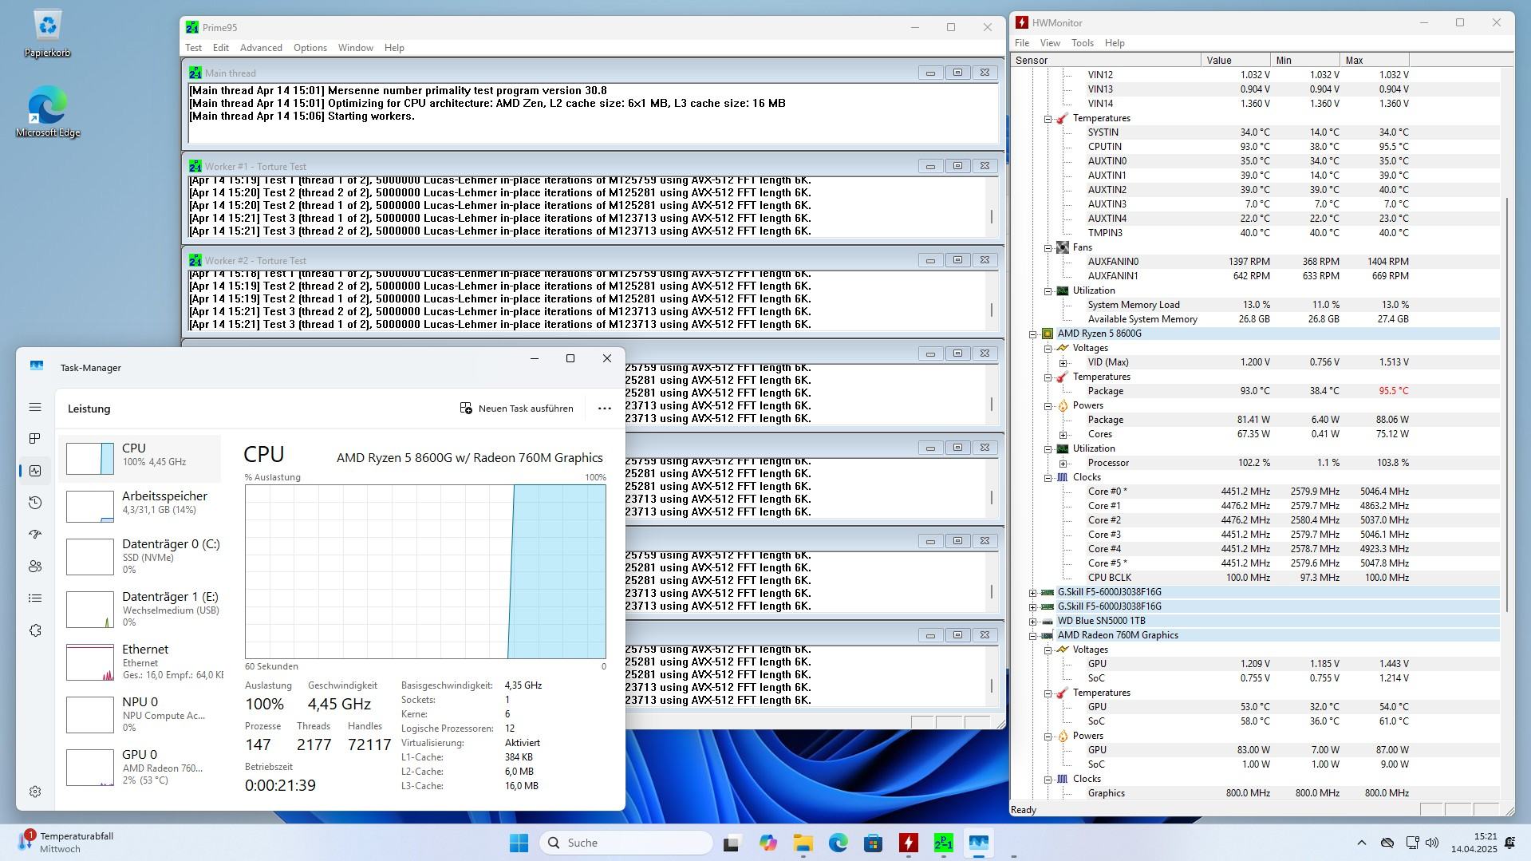Open the Options menu in Prime95
This screenshot has height=861, width=1531.
pos(310,48)
